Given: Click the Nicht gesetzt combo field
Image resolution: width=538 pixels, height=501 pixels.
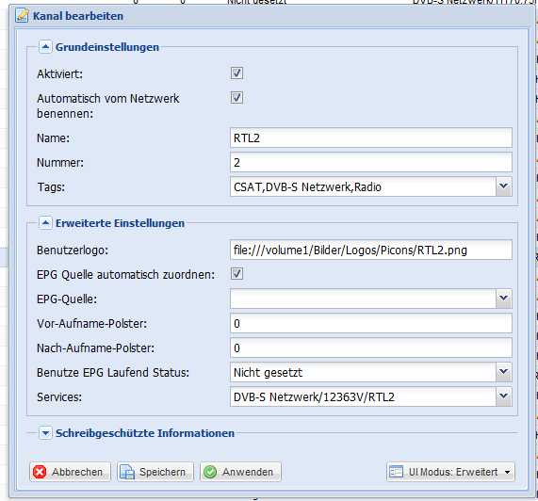Looking at the screenshot, I should pos(363,372).
